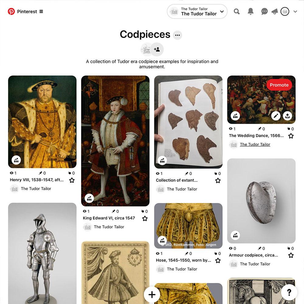Open the megaphone updates icon

[275, 12]
